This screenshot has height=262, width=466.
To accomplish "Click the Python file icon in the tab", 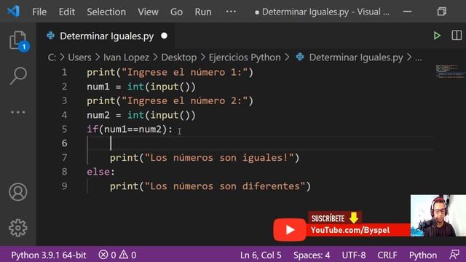I will [x=51, y=36].
